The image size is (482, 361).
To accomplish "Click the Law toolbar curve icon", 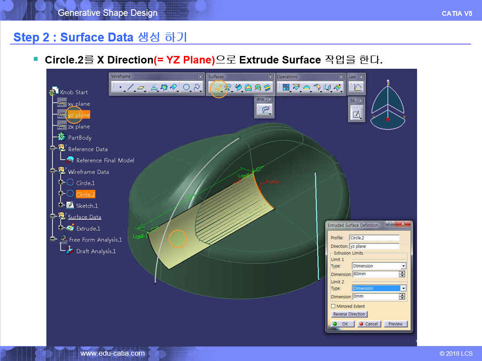I will click(357, 88).
